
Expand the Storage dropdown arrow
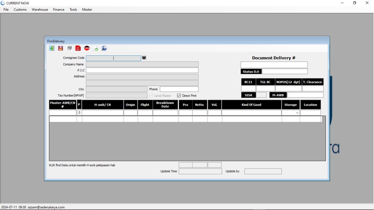click(x=297, y=113)
